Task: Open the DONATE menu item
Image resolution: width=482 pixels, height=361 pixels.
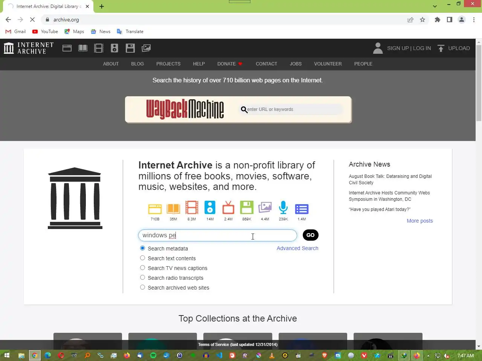Action: (x=230, y=64)
